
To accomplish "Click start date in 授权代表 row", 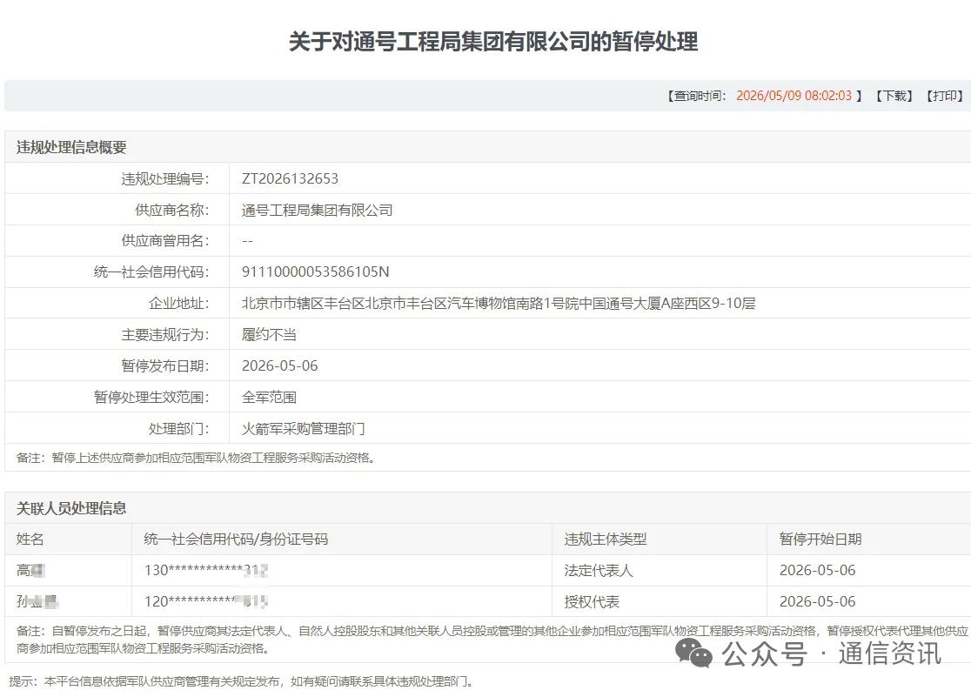I will click(x=817, y=601).
